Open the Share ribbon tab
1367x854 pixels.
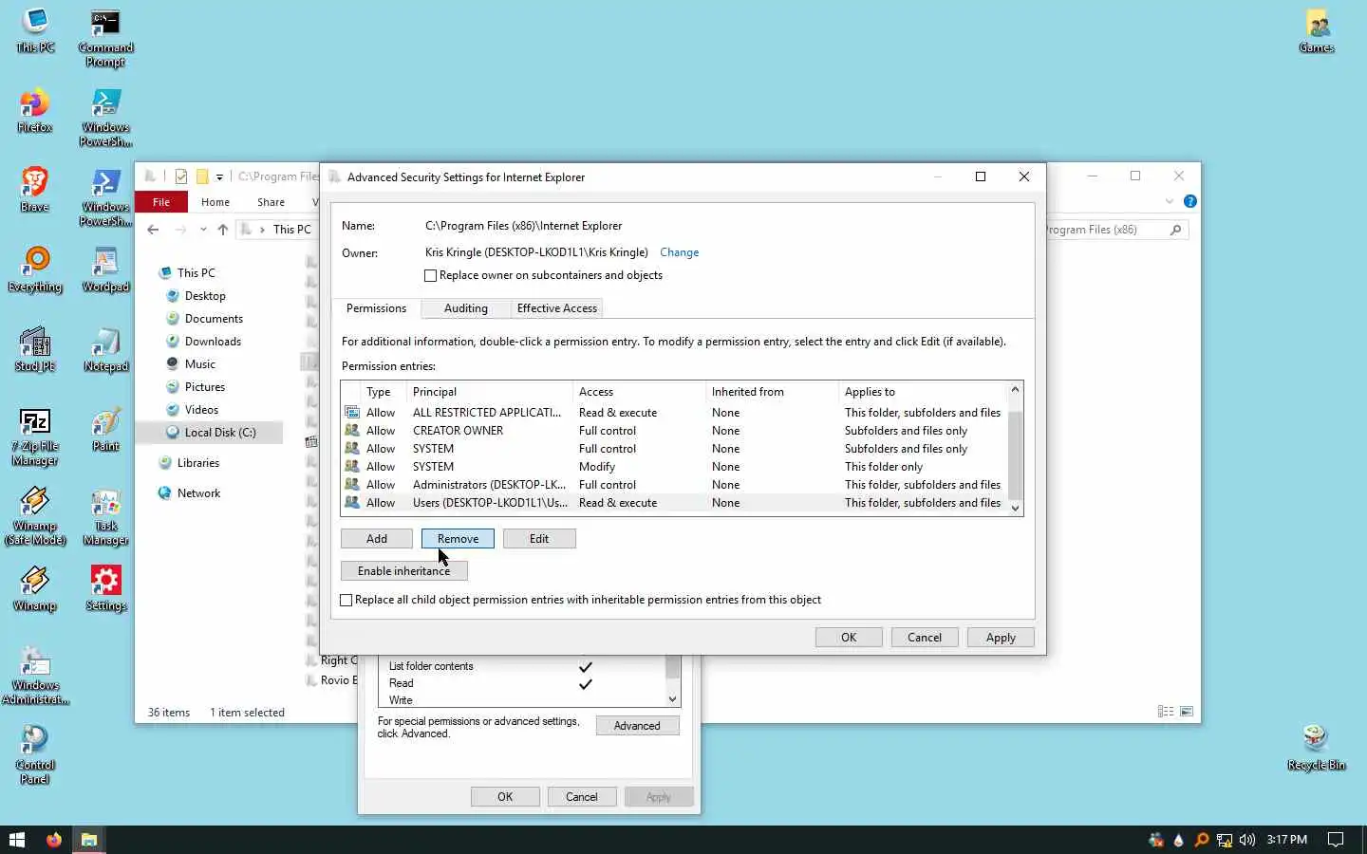tap(271, 202)
